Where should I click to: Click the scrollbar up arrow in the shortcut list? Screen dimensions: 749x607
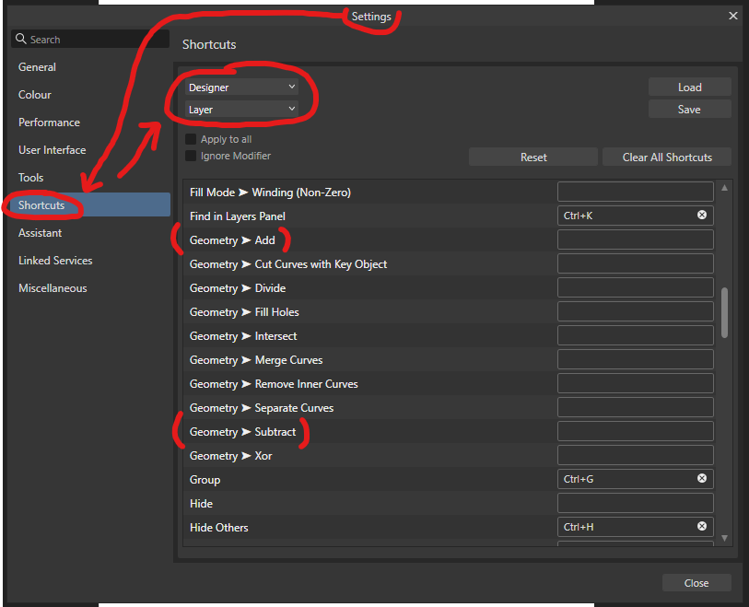click(725, 187)
